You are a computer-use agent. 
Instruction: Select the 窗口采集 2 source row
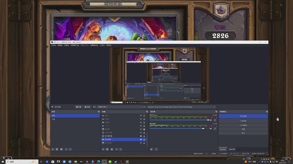click(123, 143)
